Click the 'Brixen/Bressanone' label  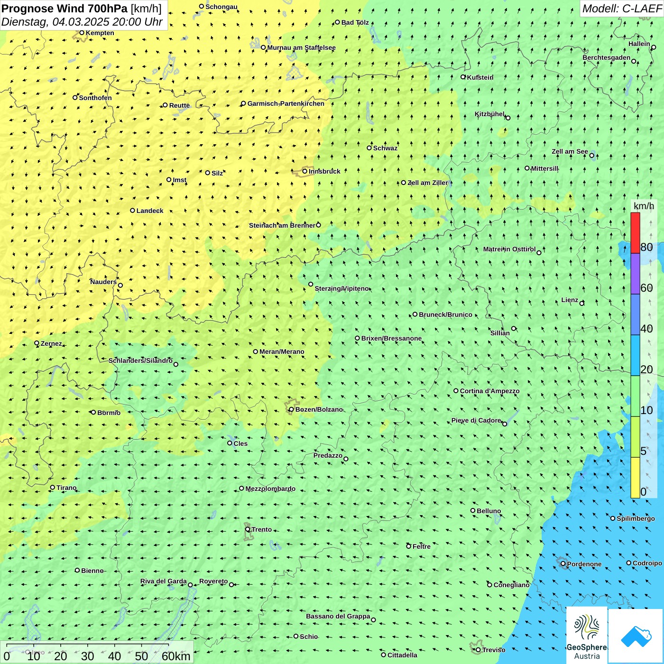coord(391,338)
